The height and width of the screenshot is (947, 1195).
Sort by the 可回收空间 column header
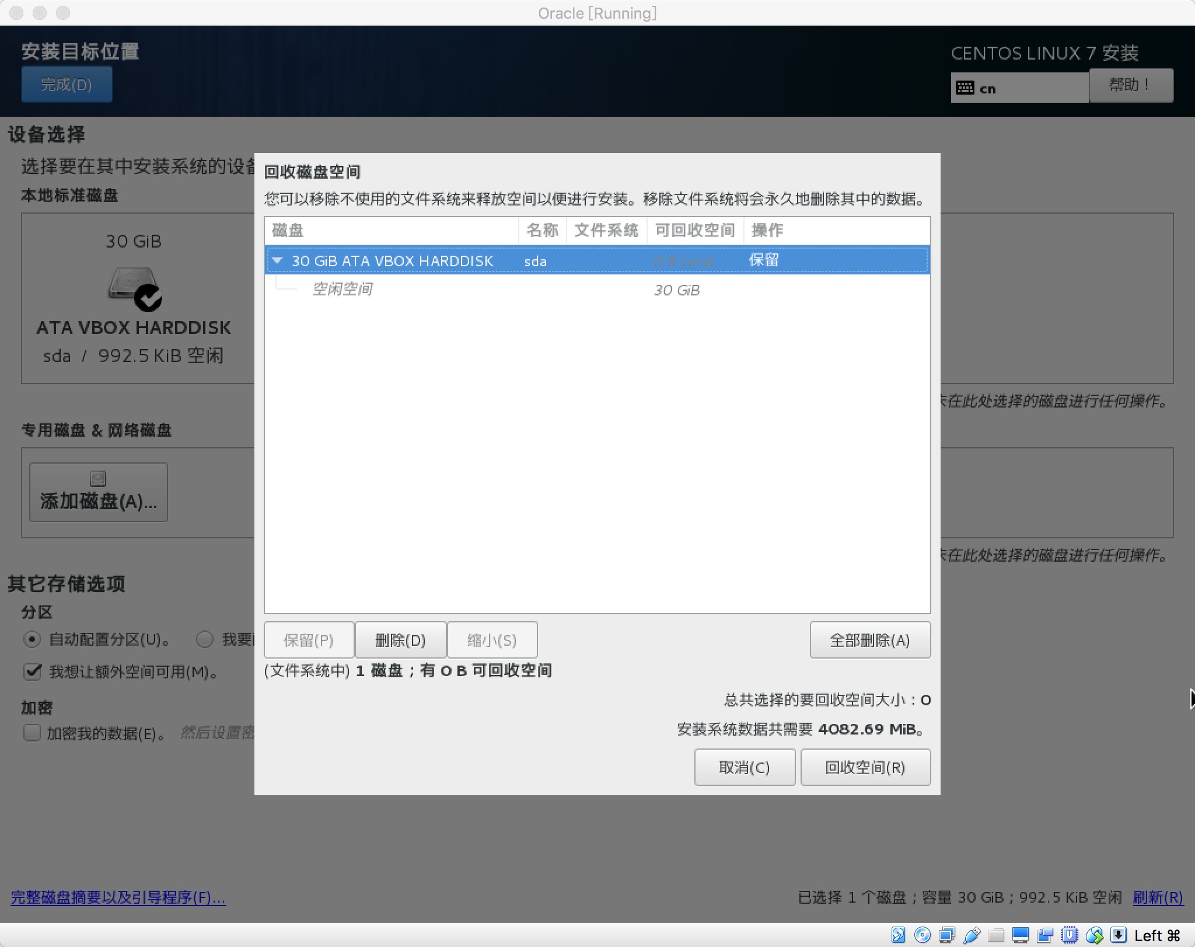click(695, 230)
